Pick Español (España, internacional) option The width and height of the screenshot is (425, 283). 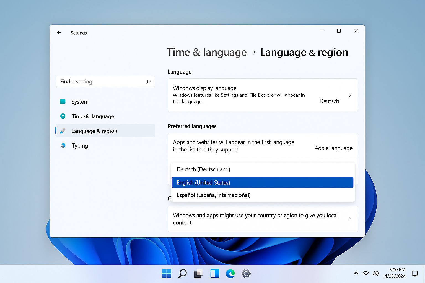pyautogui.click(x=263, y=195)
